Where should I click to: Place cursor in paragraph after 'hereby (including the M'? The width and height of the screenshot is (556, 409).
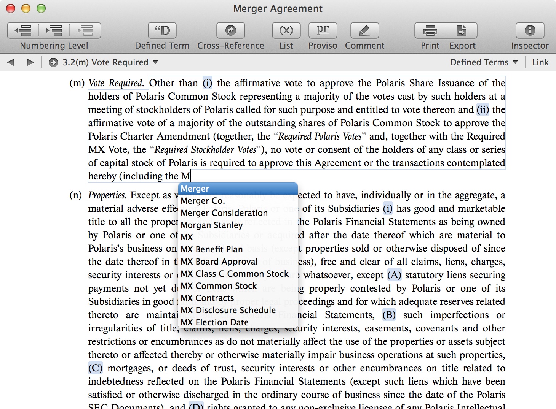(x=191, y=176)
